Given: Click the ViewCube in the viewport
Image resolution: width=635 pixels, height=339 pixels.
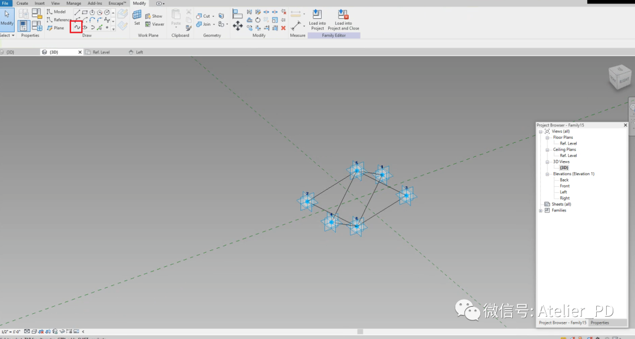Looking at the screenshot, I should tap(620, 76).
